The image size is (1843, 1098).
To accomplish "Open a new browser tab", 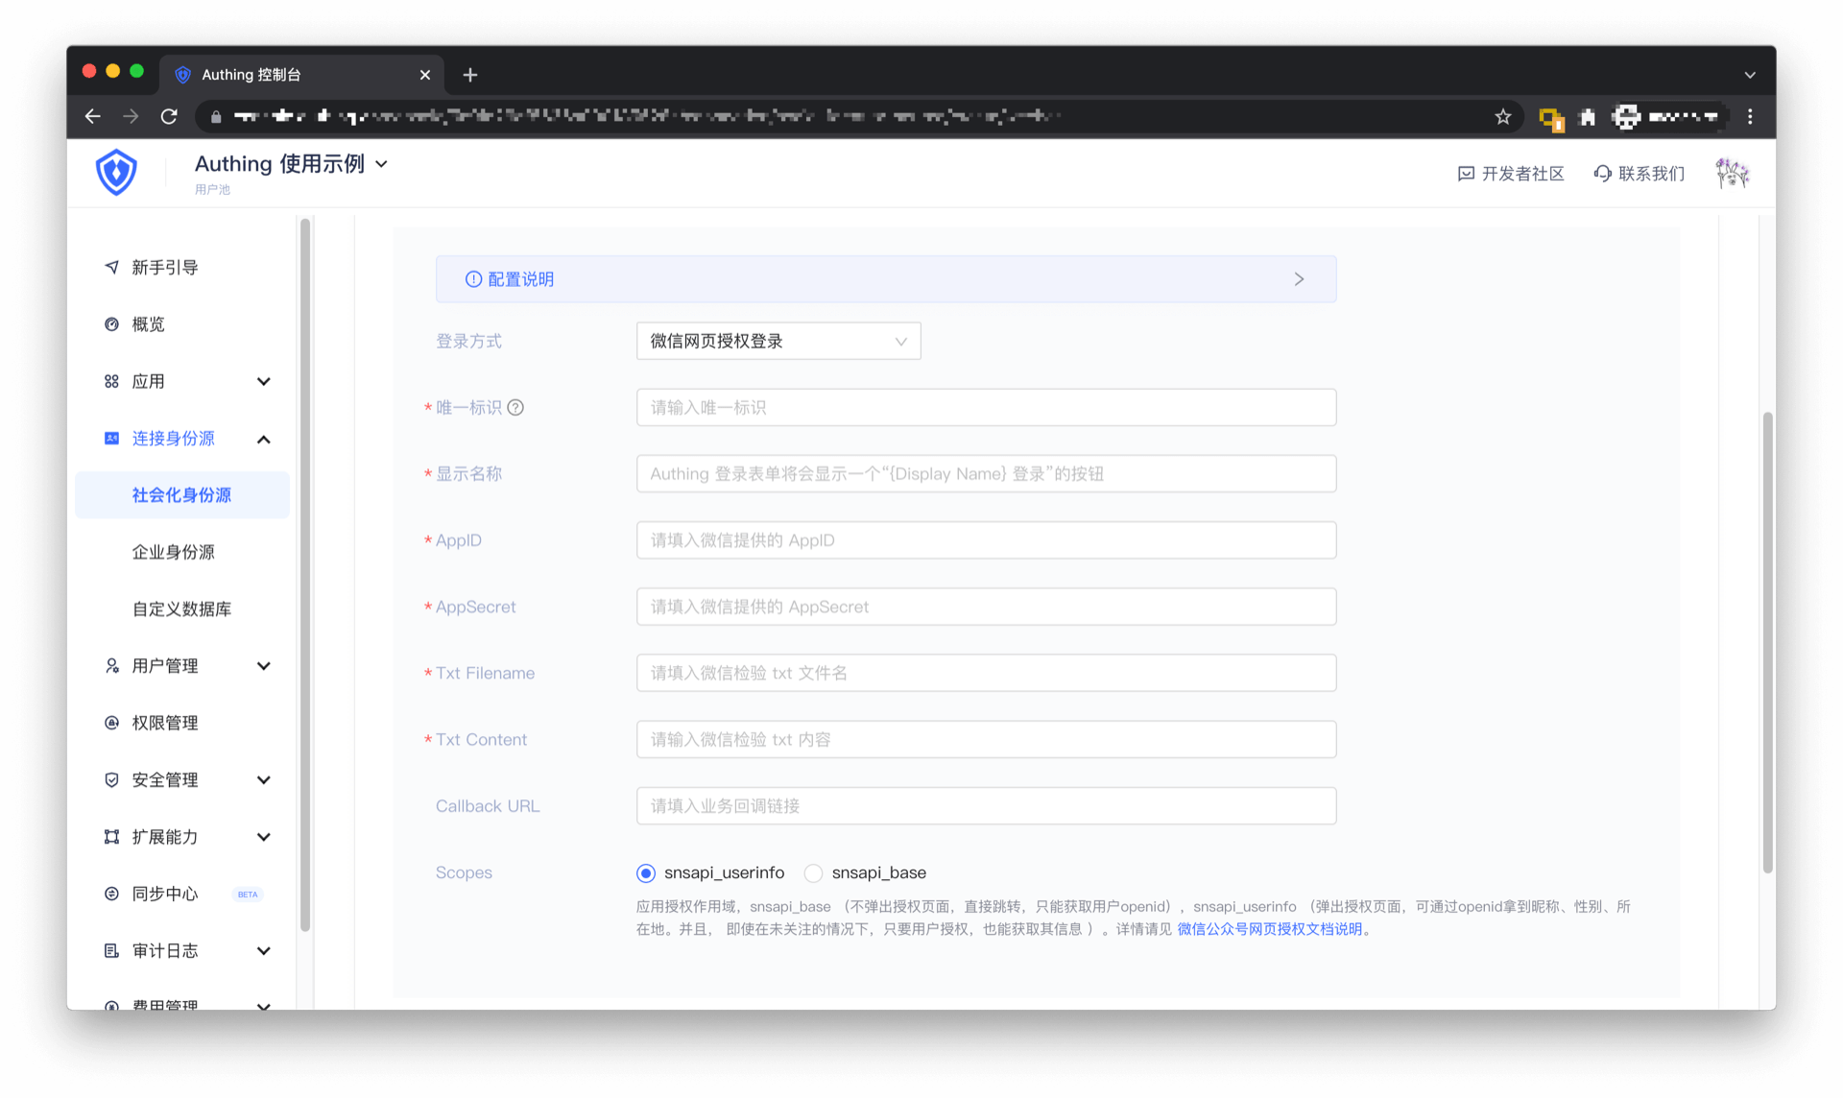I will pos(470,75).
